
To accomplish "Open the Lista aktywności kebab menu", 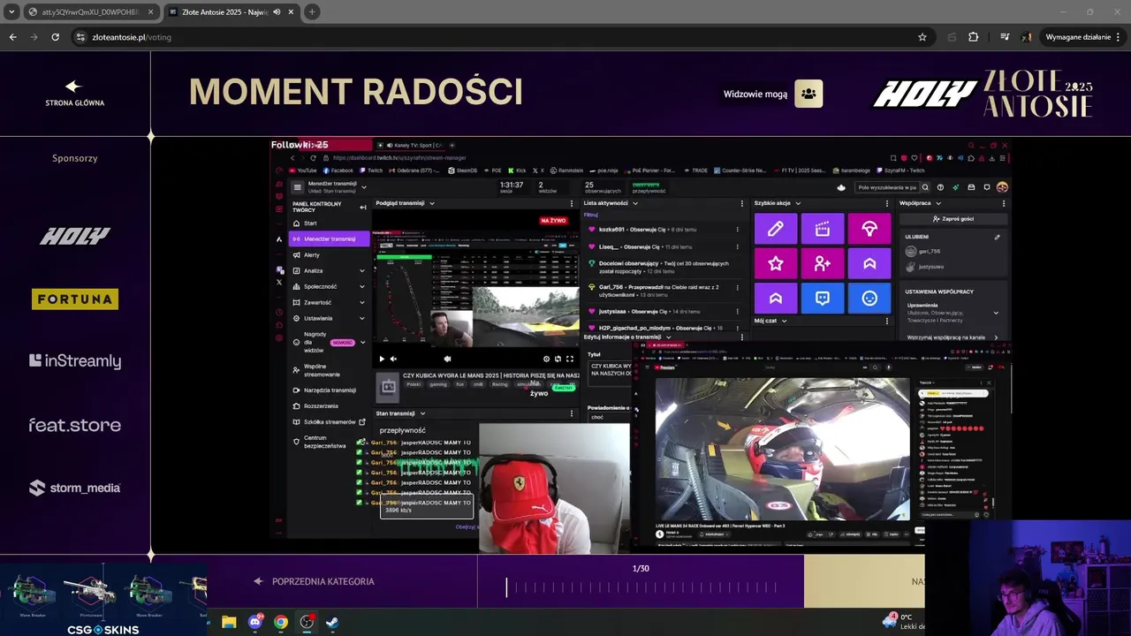I will 741,203.
